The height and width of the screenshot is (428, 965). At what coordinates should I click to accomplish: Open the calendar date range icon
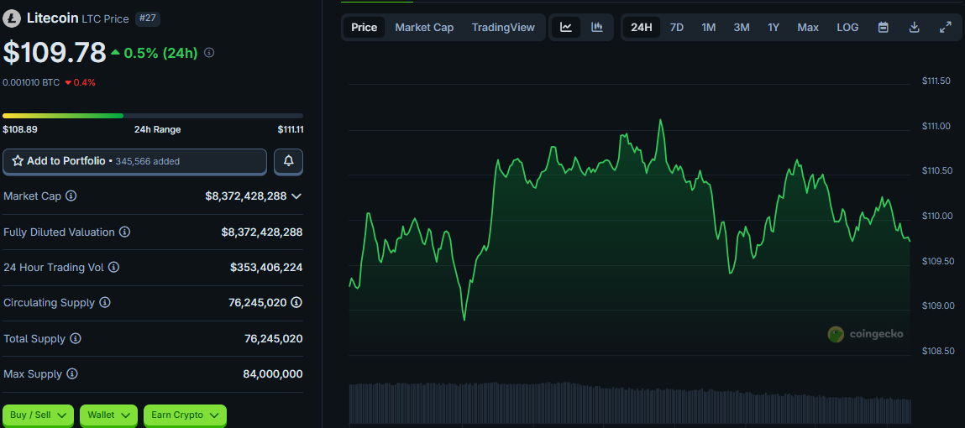point(884,27)
